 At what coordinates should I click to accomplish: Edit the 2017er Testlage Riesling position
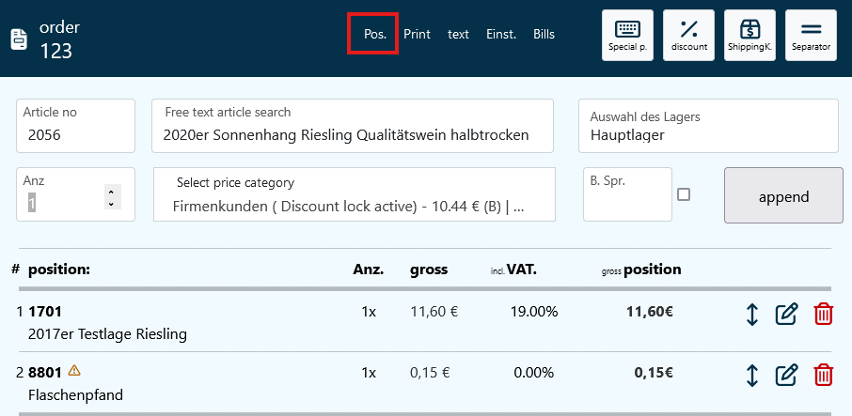click(x=786, y=315)
